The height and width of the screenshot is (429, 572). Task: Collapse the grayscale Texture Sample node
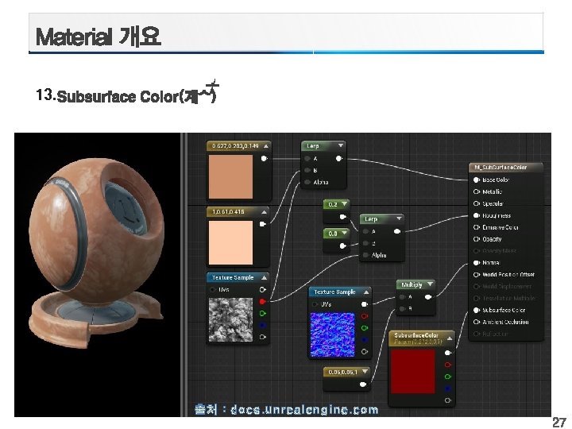click(x=264, y=277)
